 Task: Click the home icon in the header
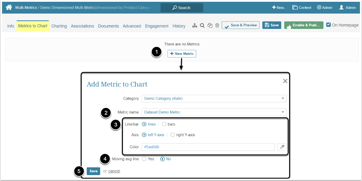9,7
